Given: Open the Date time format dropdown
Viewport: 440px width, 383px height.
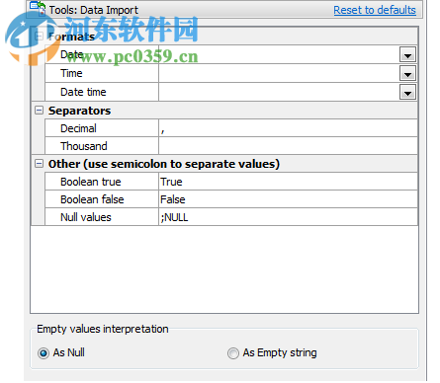Looking at the screenshot, I should pos(407,92).
